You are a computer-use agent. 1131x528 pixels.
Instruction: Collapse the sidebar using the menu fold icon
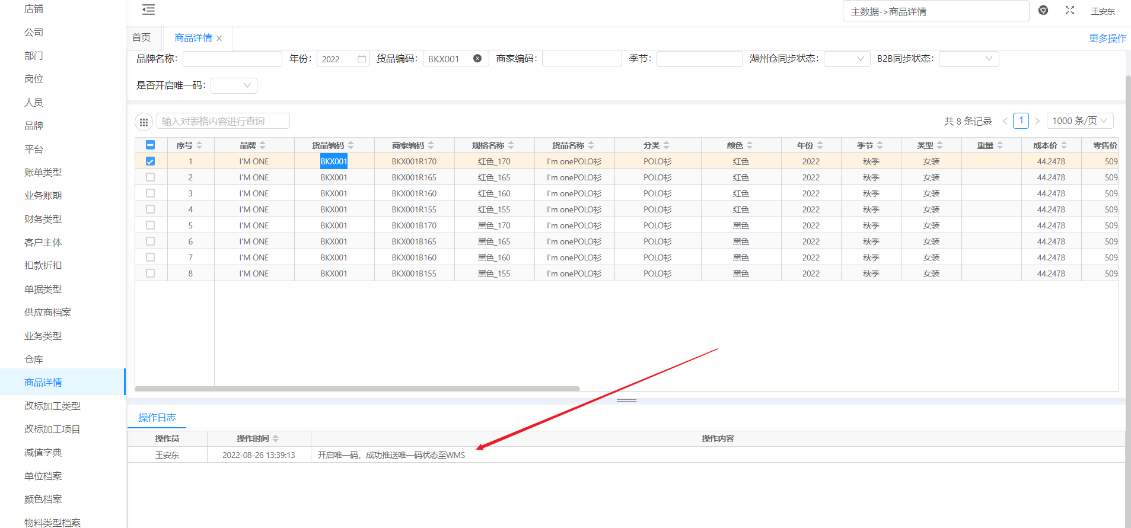(148, 9)
